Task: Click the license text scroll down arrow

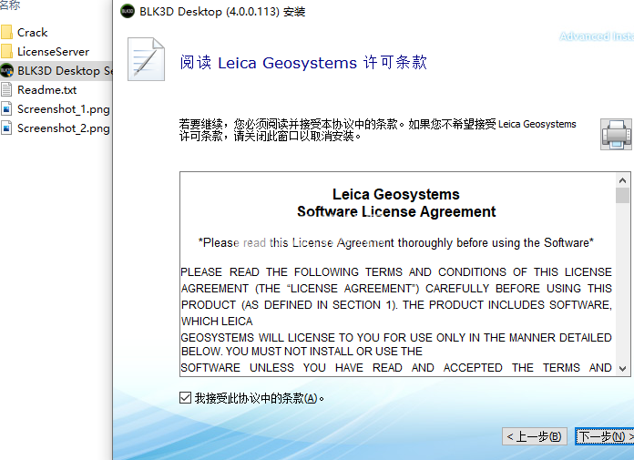Action: tap(623, 369)
